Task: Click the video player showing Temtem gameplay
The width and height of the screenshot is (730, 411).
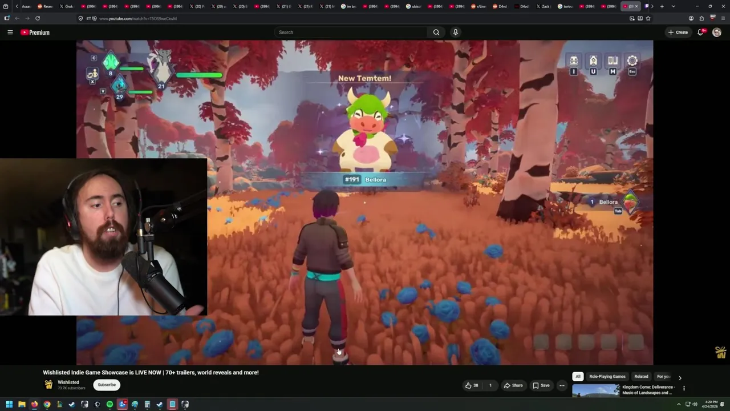Action: pos(365,203)
